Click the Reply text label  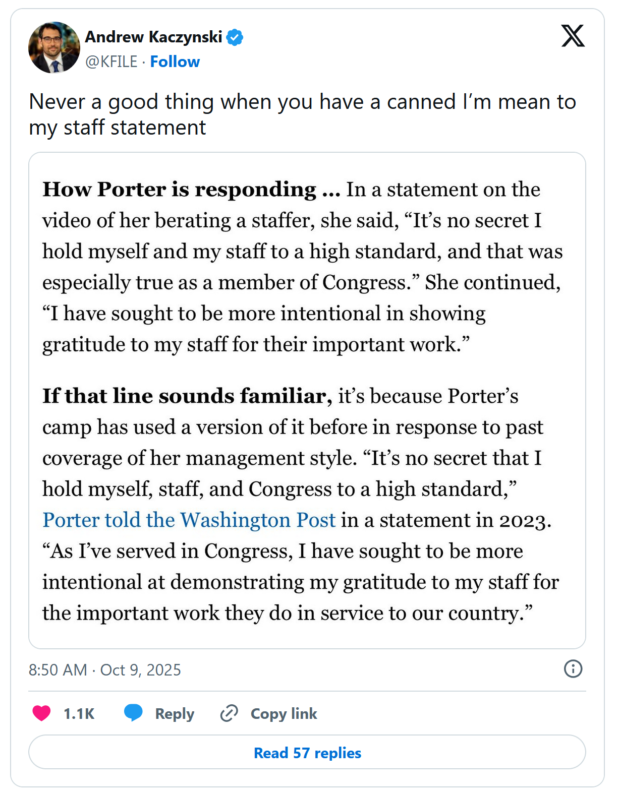(x=174, y=714)
